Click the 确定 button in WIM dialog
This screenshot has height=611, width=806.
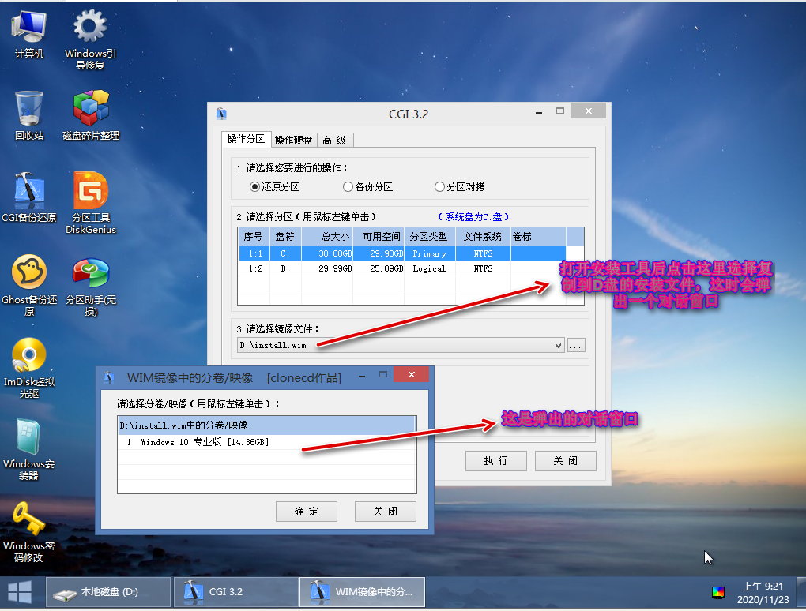(306, 512)
